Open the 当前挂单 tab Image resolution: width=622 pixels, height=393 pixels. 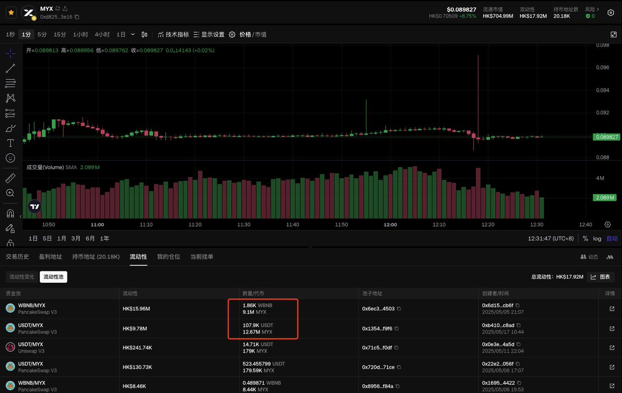point(202,257)
